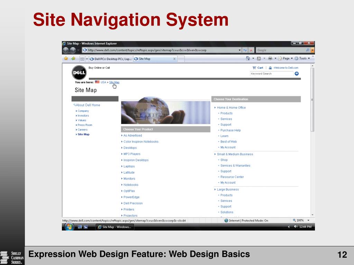Click the Site Map taskbar button
Image resolution: width=354 pixels, height=265 pixels.
(x=115, y=227)
